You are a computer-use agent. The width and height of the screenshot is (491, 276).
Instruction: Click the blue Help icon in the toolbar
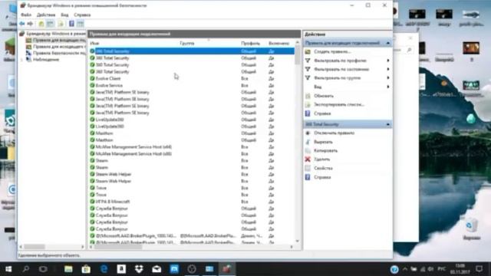(x=71, y=24)
